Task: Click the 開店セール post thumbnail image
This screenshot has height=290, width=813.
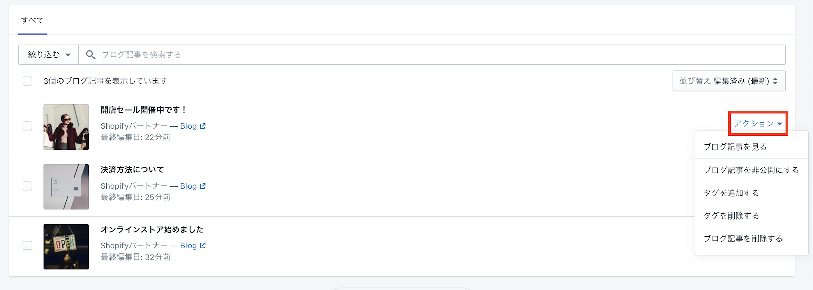Action: pos(66,127)
